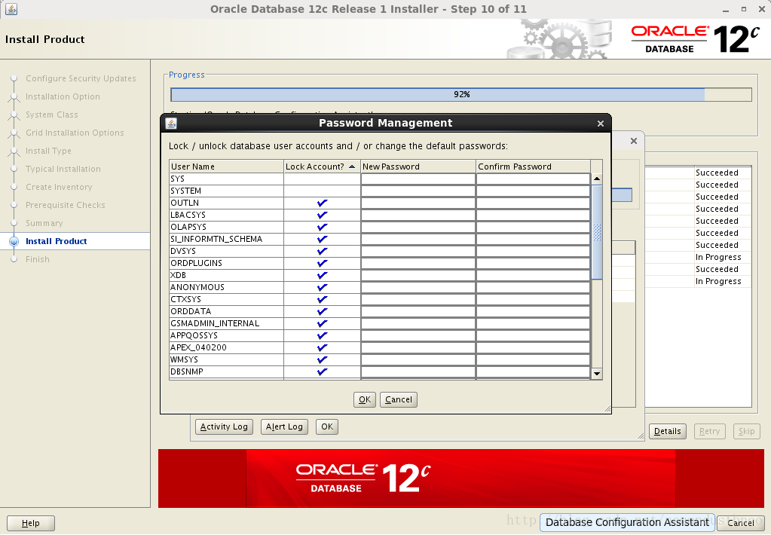Select Prerequisite Checks step in sidebar
Screen dimensions: 771x535
point(66,205)
